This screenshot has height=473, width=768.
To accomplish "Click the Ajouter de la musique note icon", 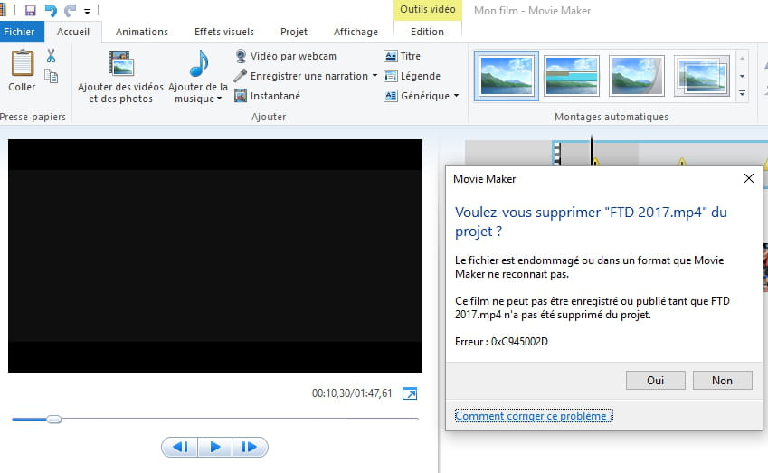I will click(198, 64).
